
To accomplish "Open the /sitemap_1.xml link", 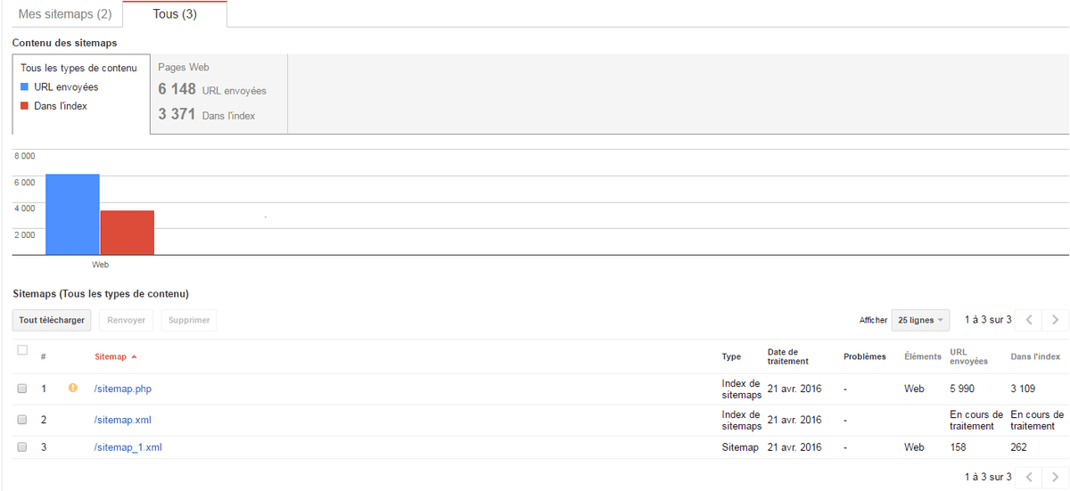I will pyautogui.click(x=128, y=447).
